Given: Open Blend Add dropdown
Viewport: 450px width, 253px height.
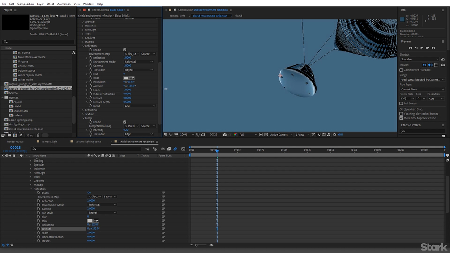Looking at the screenshot, I should [x=140, y=106].
